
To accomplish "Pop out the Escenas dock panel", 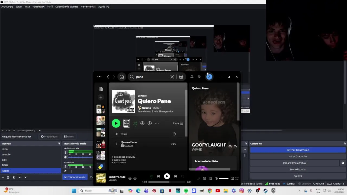I will pos(59,144).
